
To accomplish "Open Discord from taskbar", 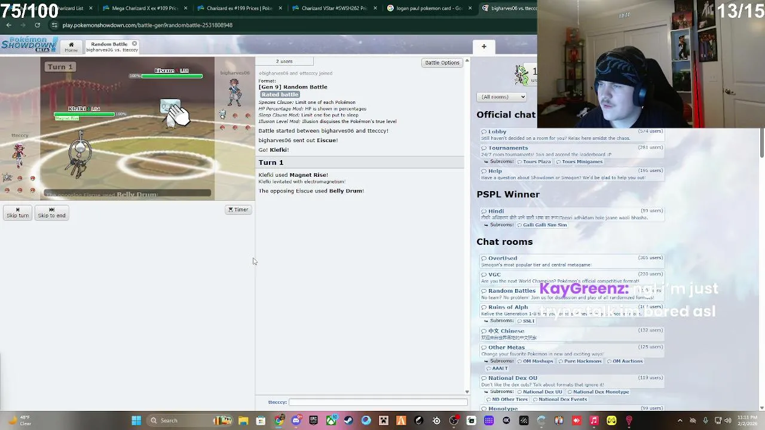I will tap(296, 420).
